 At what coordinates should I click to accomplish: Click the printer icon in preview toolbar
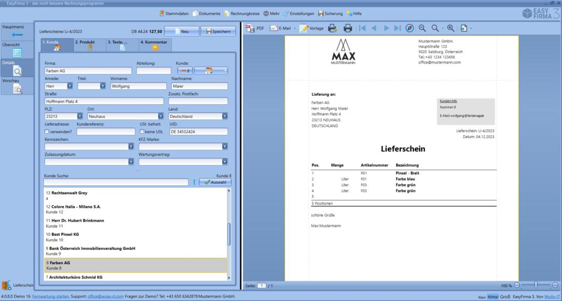pyautogui.click(x=347, y=28)
